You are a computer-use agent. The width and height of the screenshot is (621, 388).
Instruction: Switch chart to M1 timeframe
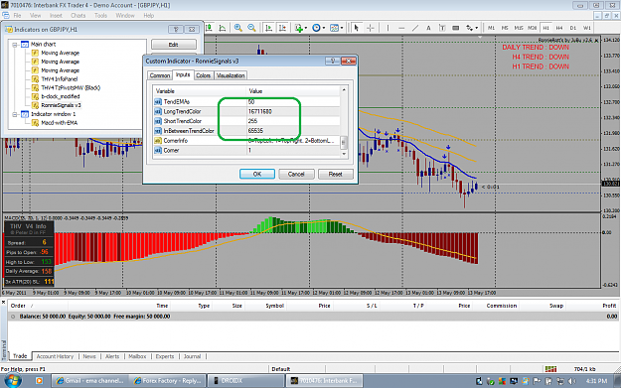[x=491, y=28]
